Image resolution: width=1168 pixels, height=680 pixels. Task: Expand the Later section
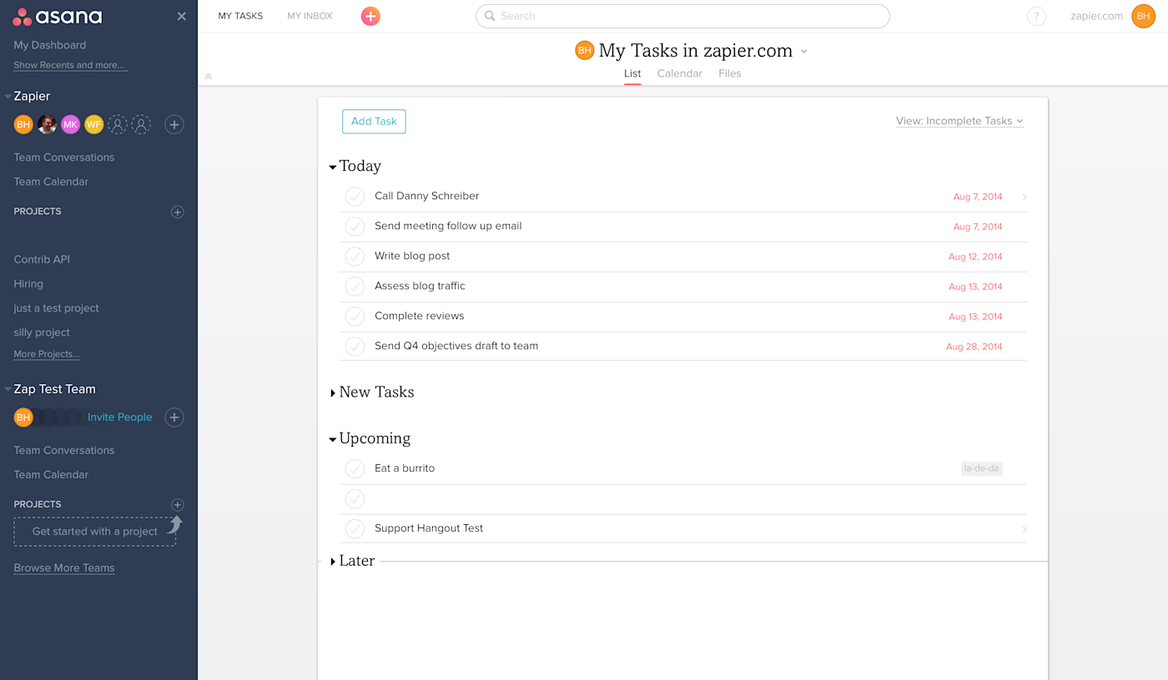pos(333,562)
